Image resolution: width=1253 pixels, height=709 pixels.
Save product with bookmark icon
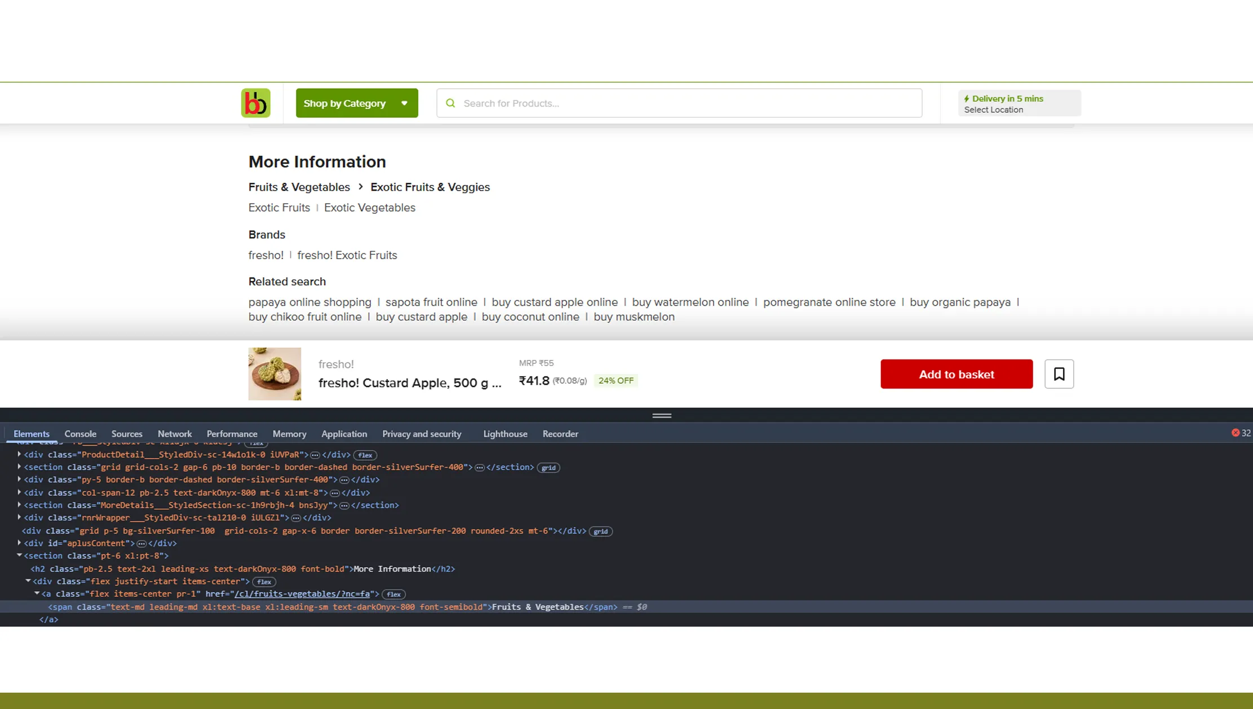click(1059, 374)
